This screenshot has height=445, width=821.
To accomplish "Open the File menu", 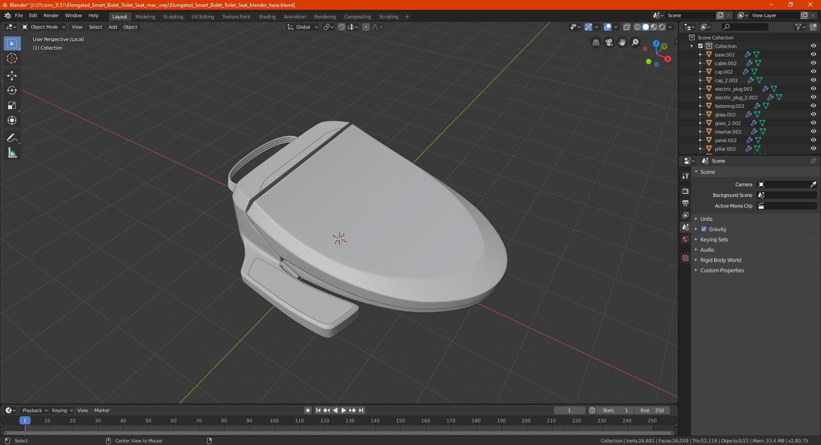I will pyautogui.click(x=19, y=15).
